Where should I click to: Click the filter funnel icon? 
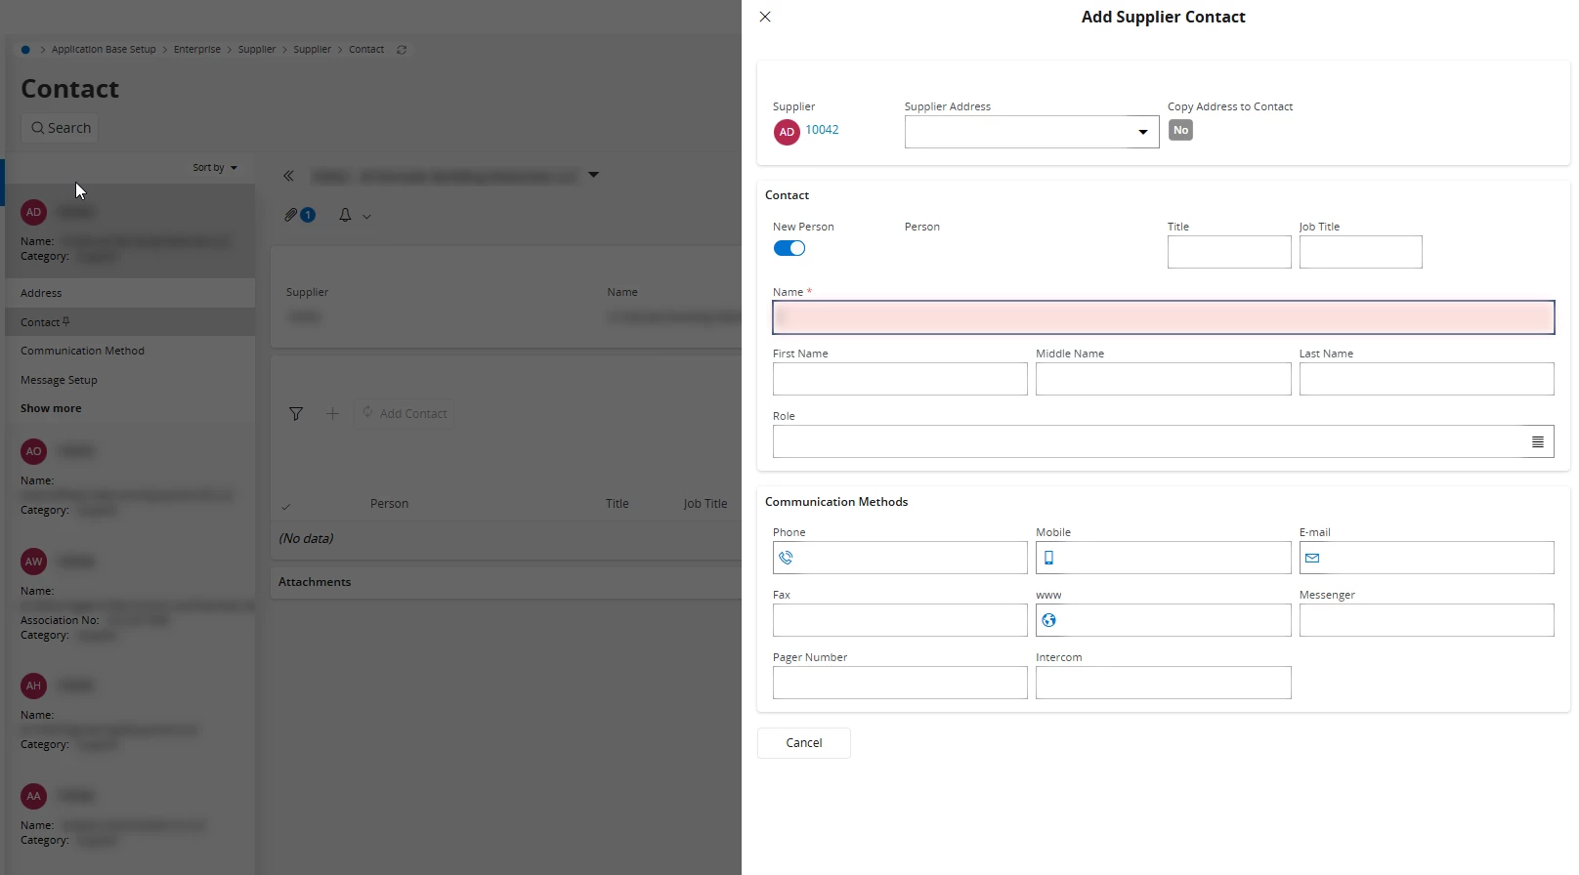pos(296,414)
